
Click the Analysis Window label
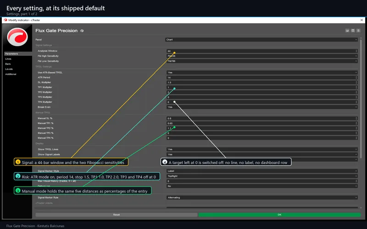48,51
